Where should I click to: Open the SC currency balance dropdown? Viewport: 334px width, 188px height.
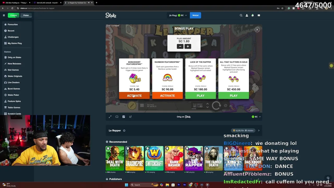pyautogui.click(x=178, y=15)
